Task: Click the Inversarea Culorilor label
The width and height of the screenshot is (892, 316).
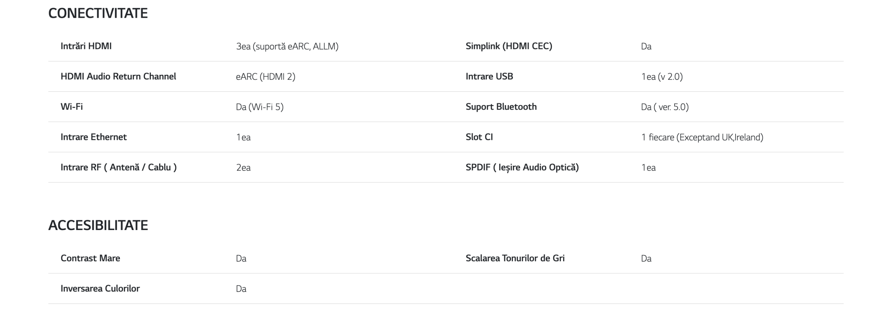Action: 100,288
